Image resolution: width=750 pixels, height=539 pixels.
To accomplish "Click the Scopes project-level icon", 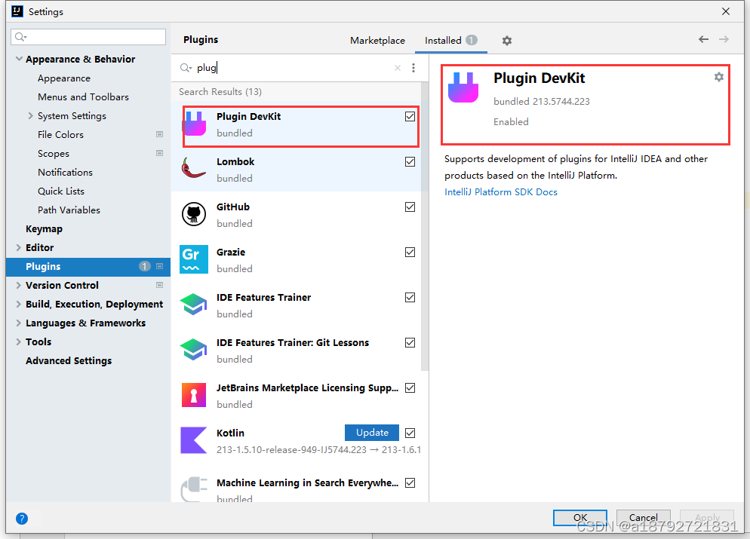I will coord(160,153).
